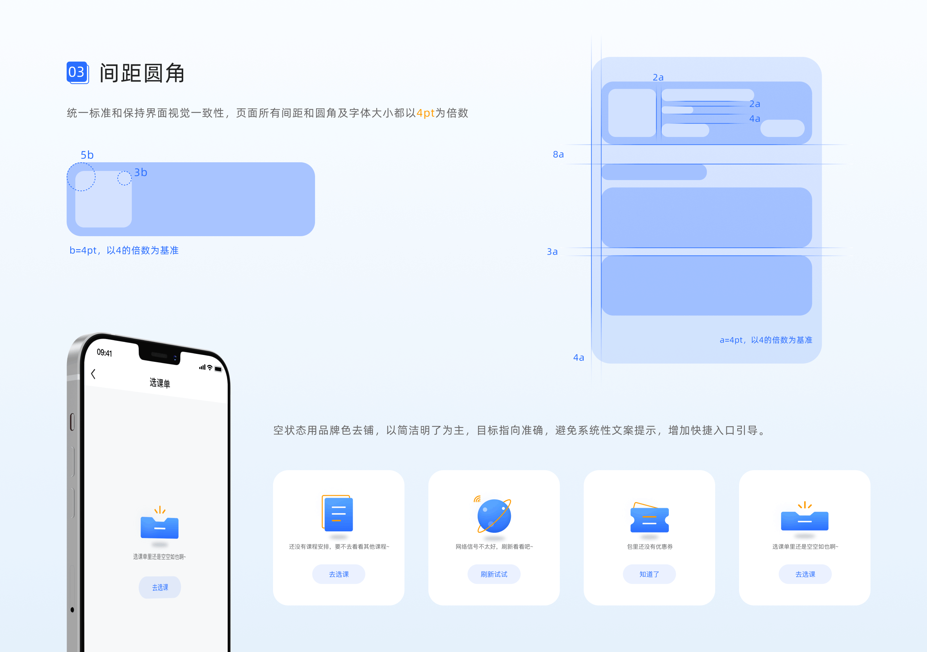
Task: Click the light inner square of the radius diagram
Action: [x=103, y=199]
